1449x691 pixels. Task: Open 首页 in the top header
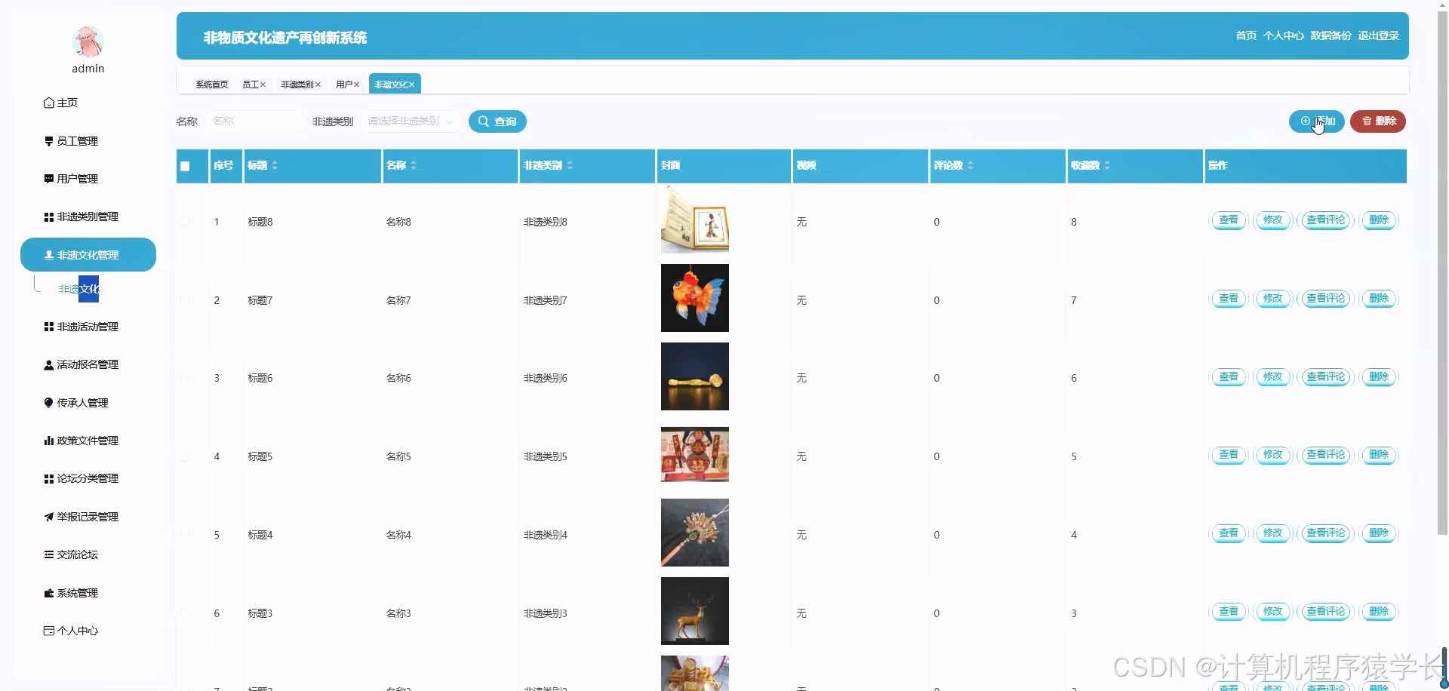1246,35
